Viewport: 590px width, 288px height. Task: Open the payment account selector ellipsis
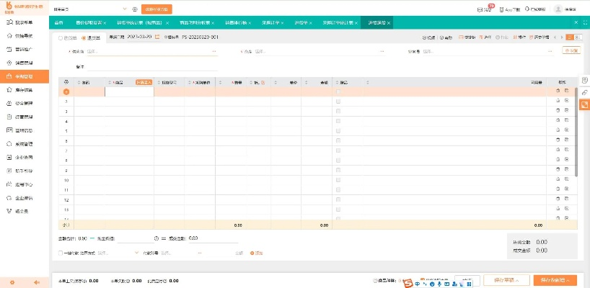coord(199,253)
